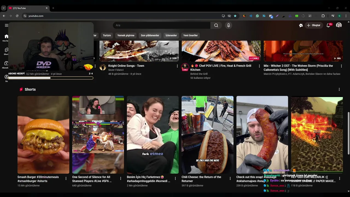Open Behind the Grill live avatar
Screen dimensions: 350x197
coord(185,67)
